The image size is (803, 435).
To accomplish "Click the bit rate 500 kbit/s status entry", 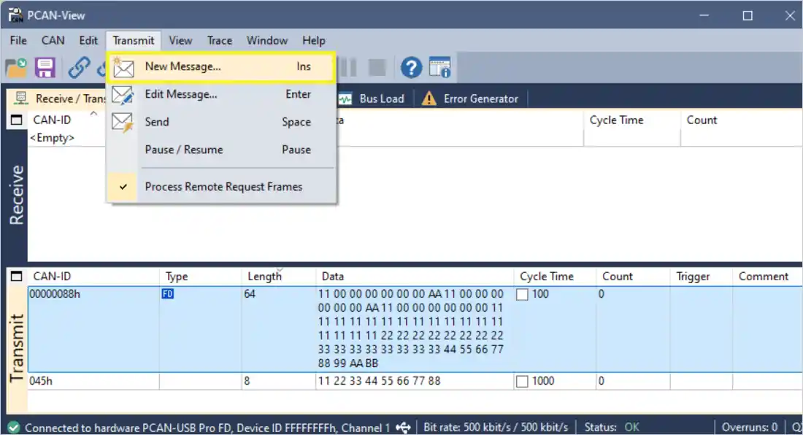I will coord(496,427).
